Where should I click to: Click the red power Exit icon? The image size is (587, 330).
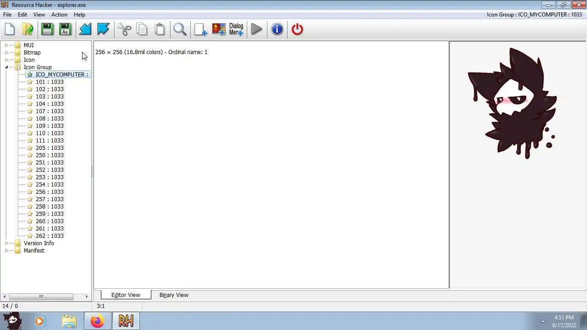(x=297, y=29)
